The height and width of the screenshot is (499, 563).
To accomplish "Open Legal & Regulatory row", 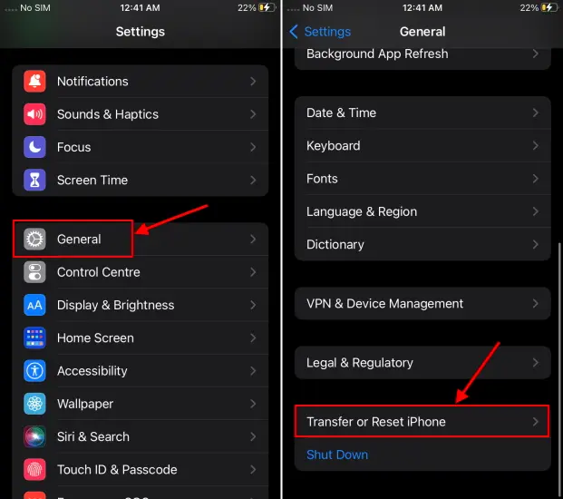I will tap(422, 363).
